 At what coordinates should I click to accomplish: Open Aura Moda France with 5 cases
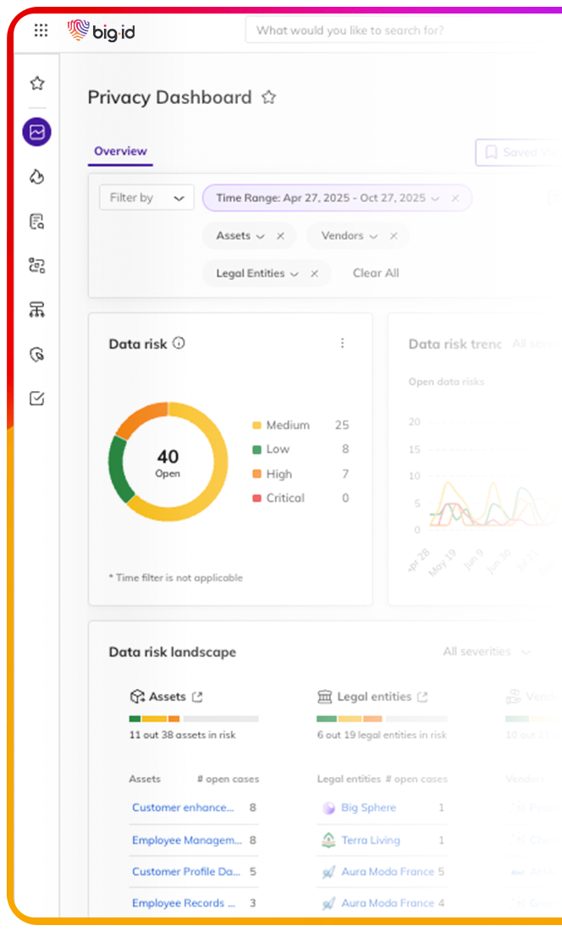point(388,872)
